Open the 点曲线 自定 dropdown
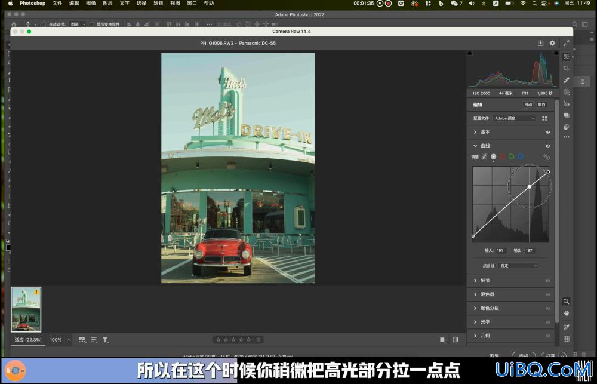The height and width of the screenshot is (384, 597). pyautogui.click(x=518, y=266)
